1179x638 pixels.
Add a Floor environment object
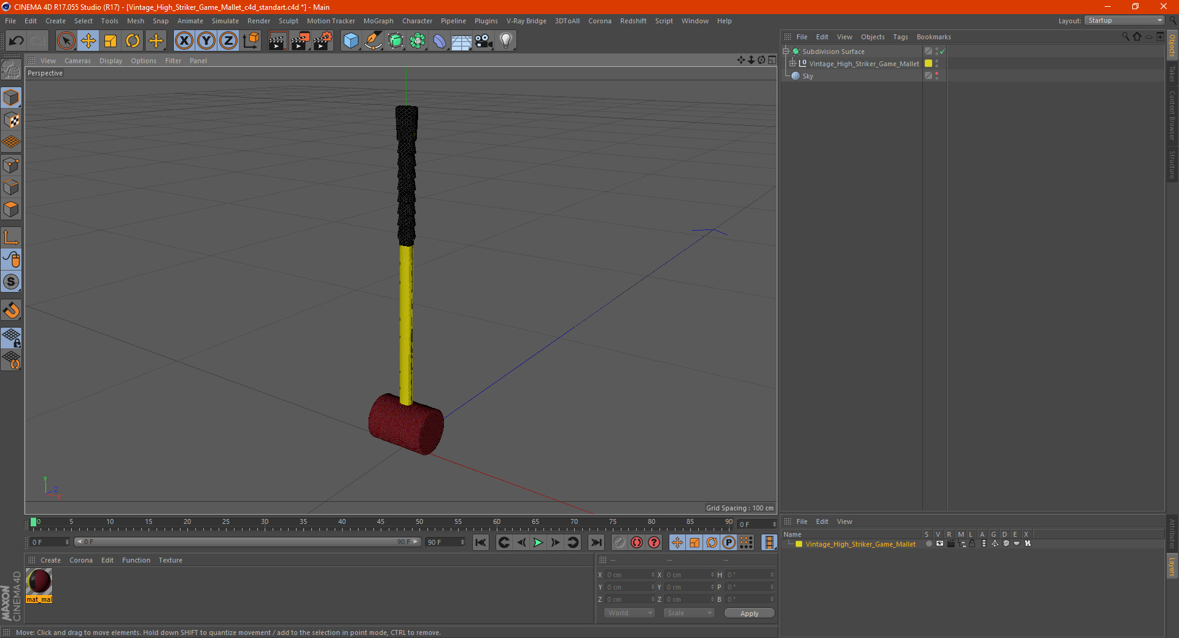pos(462,41)
